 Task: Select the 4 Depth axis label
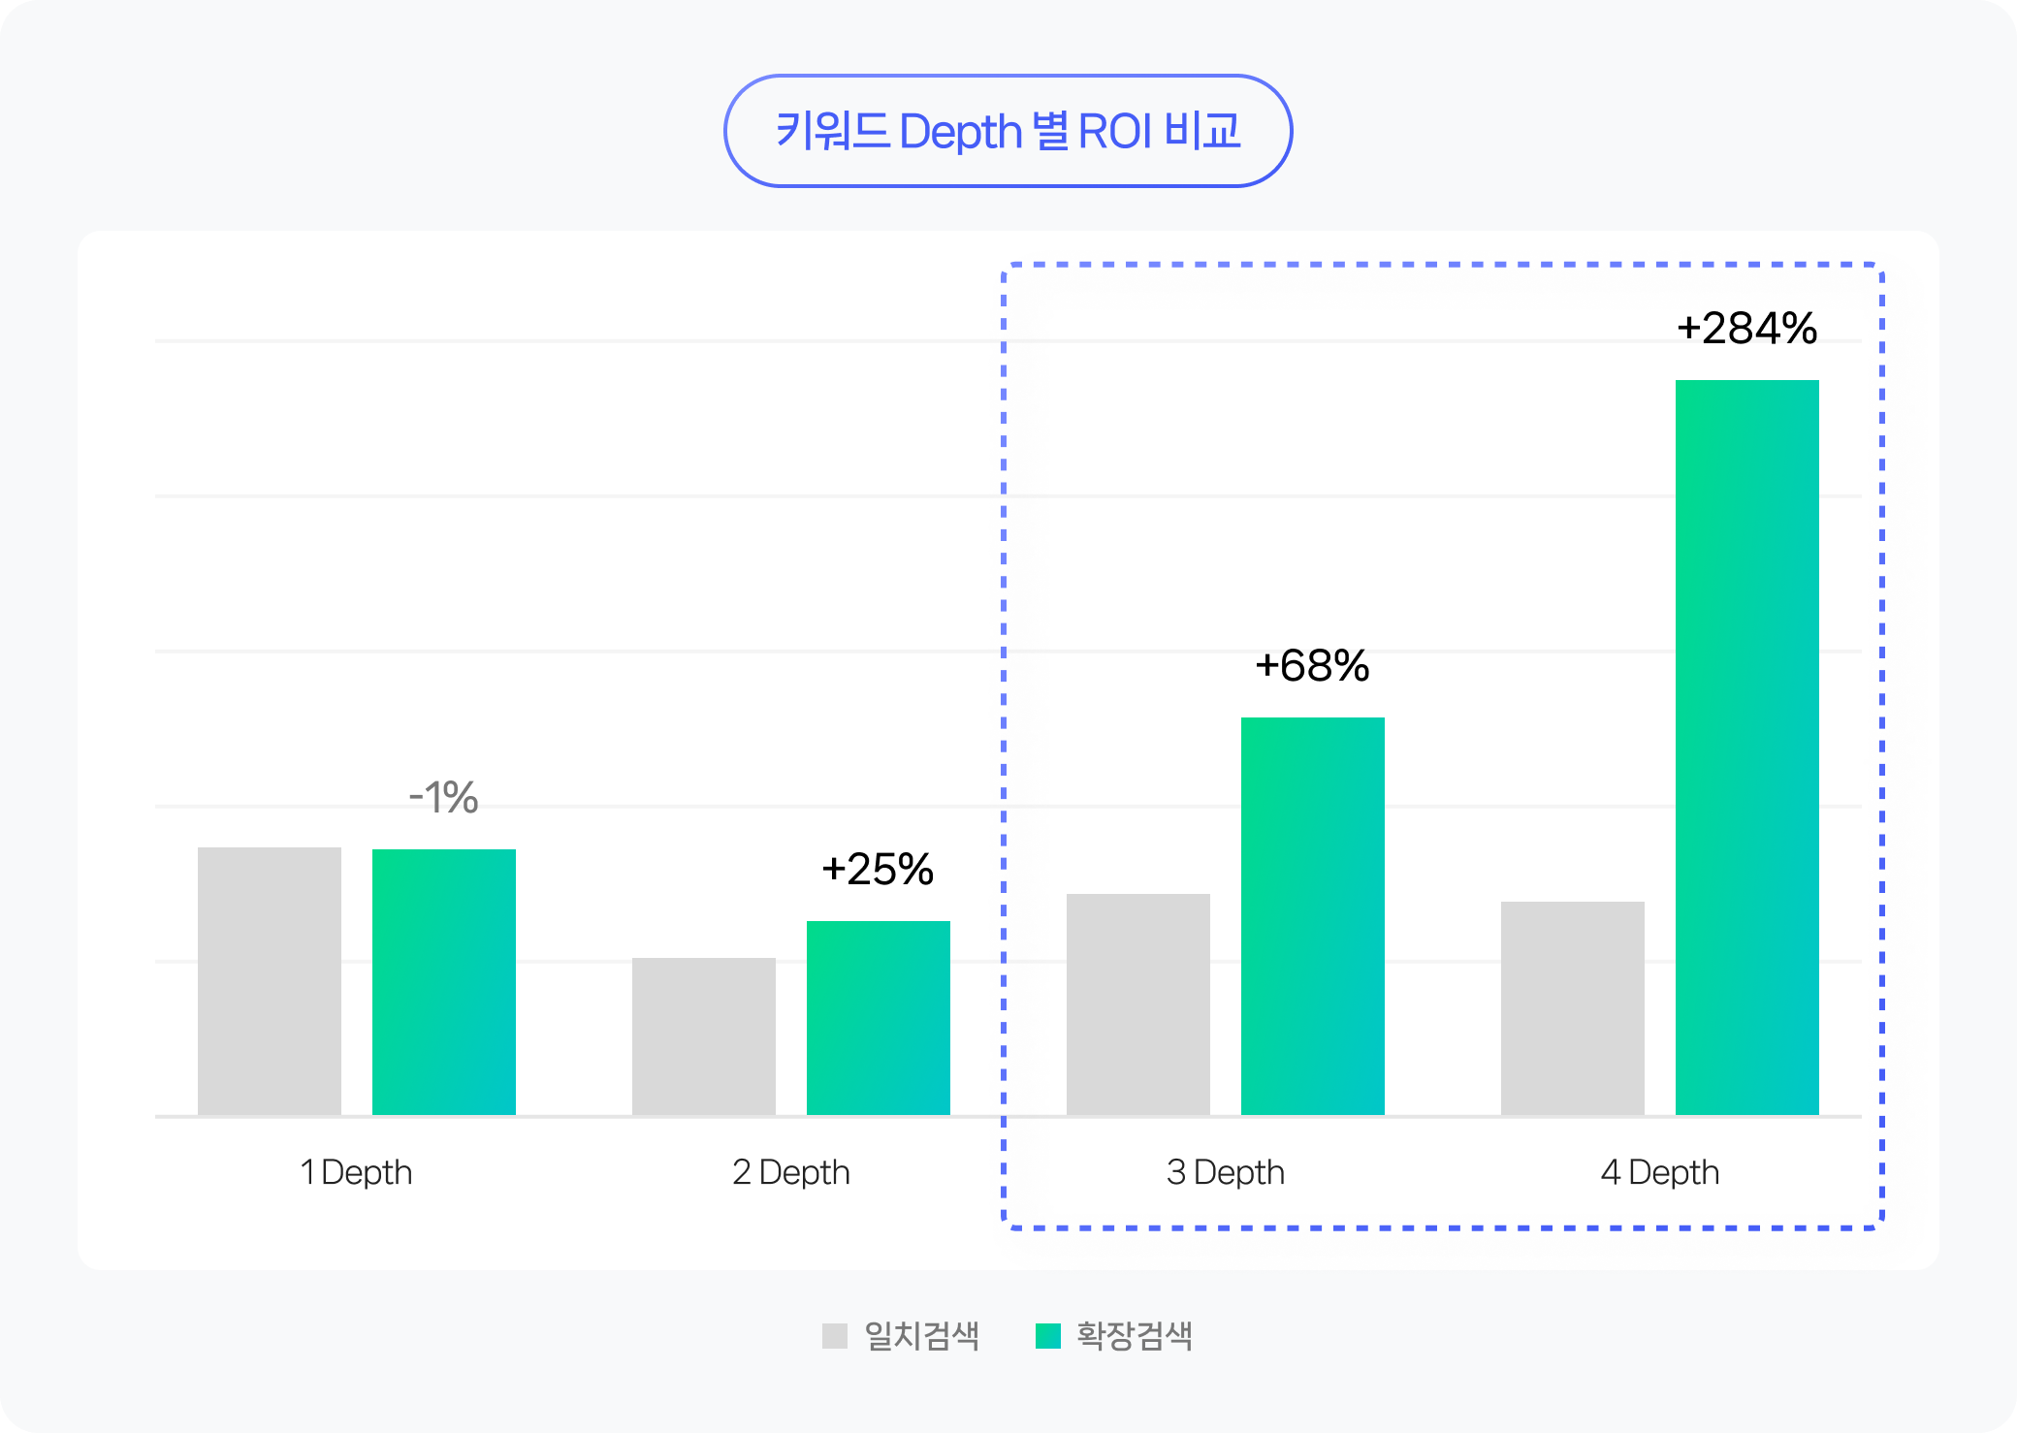pos(1659,1172)
